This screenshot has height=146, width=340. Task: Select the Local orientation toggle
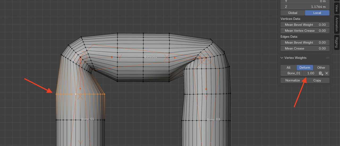[317, 13]
